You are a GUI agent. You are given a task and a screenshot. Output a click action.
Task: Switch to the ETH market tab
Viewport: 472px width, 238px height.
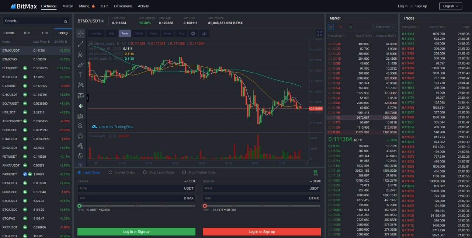(x=45, y=33)
